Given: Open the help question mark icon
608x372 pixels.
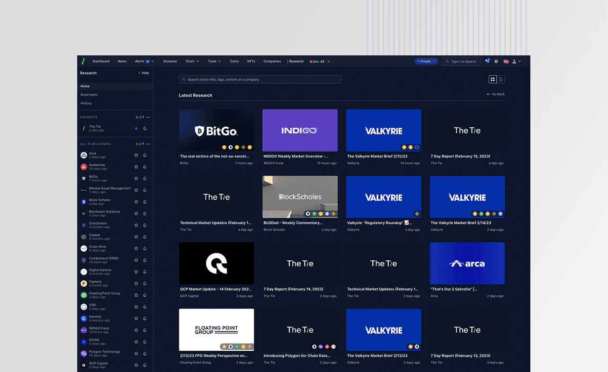Looking at the screenshot, I should [x=496, y=61].
